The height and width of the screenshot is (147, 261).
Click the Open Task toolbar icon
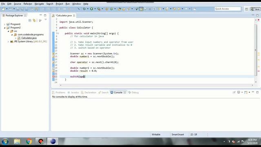(x=124, y=9)
